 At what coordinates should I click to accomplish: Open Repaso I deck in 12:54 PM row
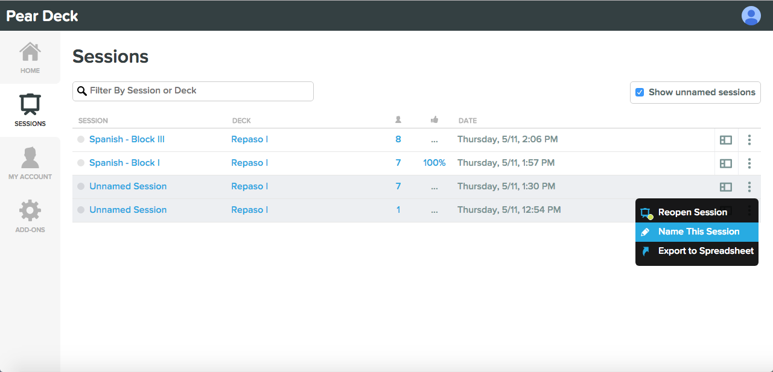point(249,210)
